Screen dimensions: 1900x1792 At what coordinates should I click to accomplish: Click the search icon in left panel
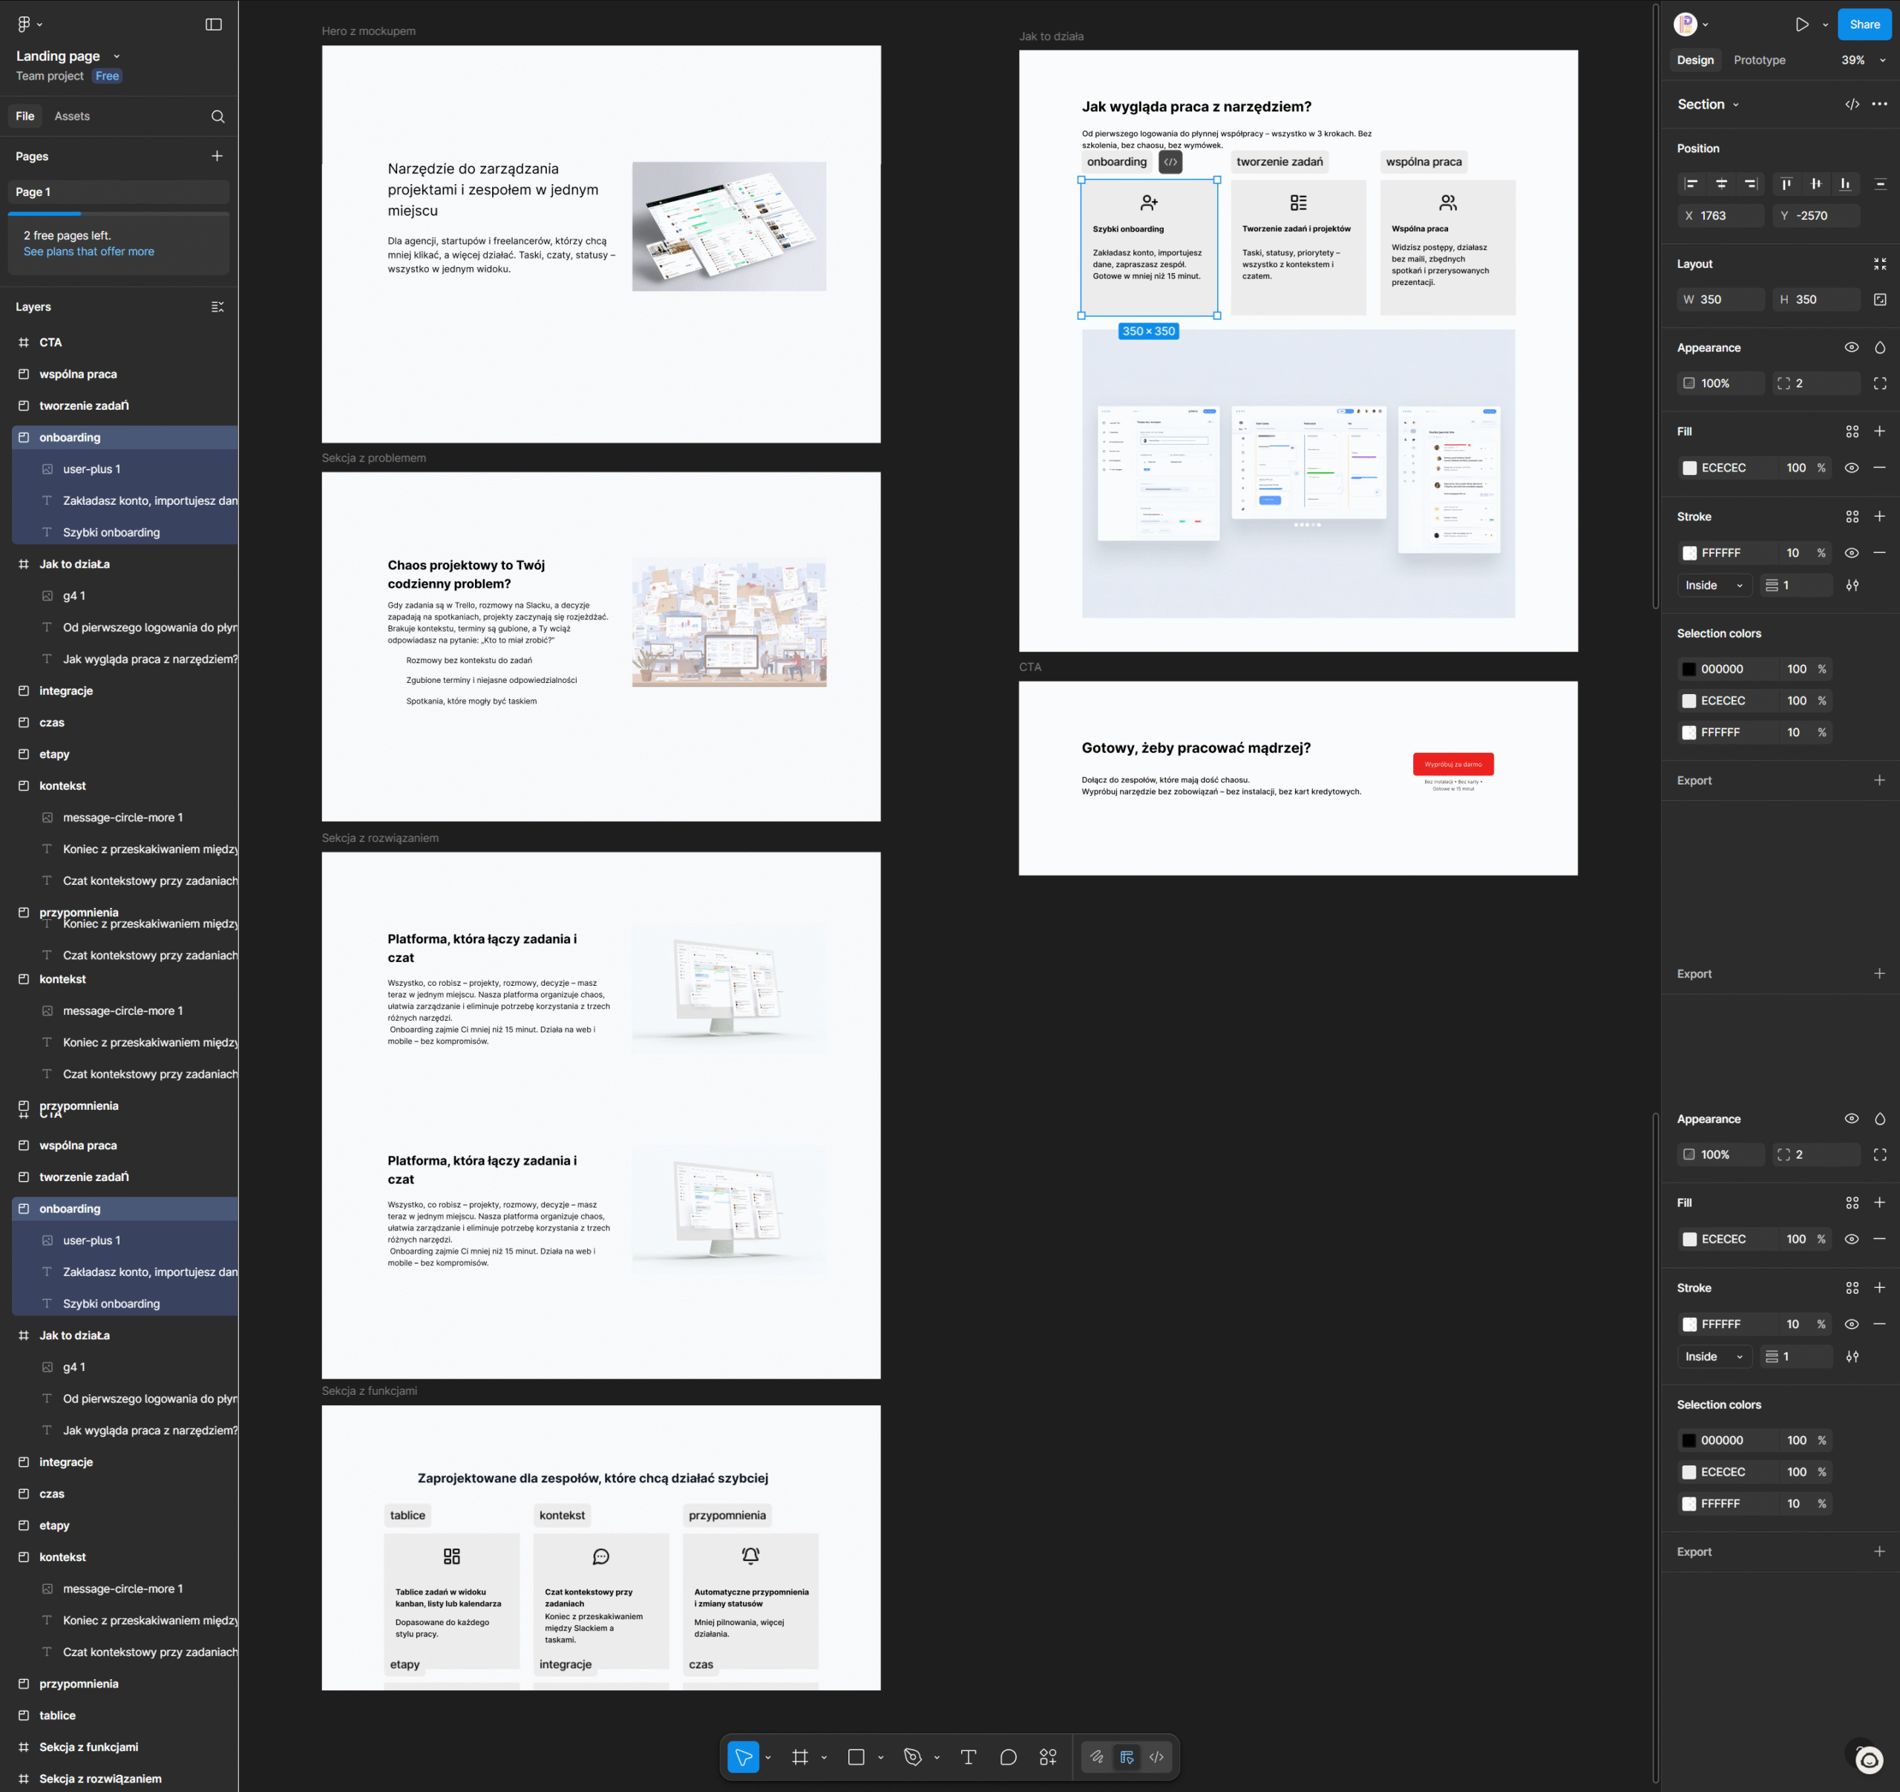218,117
